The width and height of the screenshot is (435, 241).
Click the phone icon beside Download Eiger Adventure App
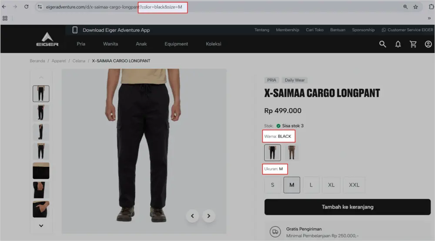pos(75,30)
